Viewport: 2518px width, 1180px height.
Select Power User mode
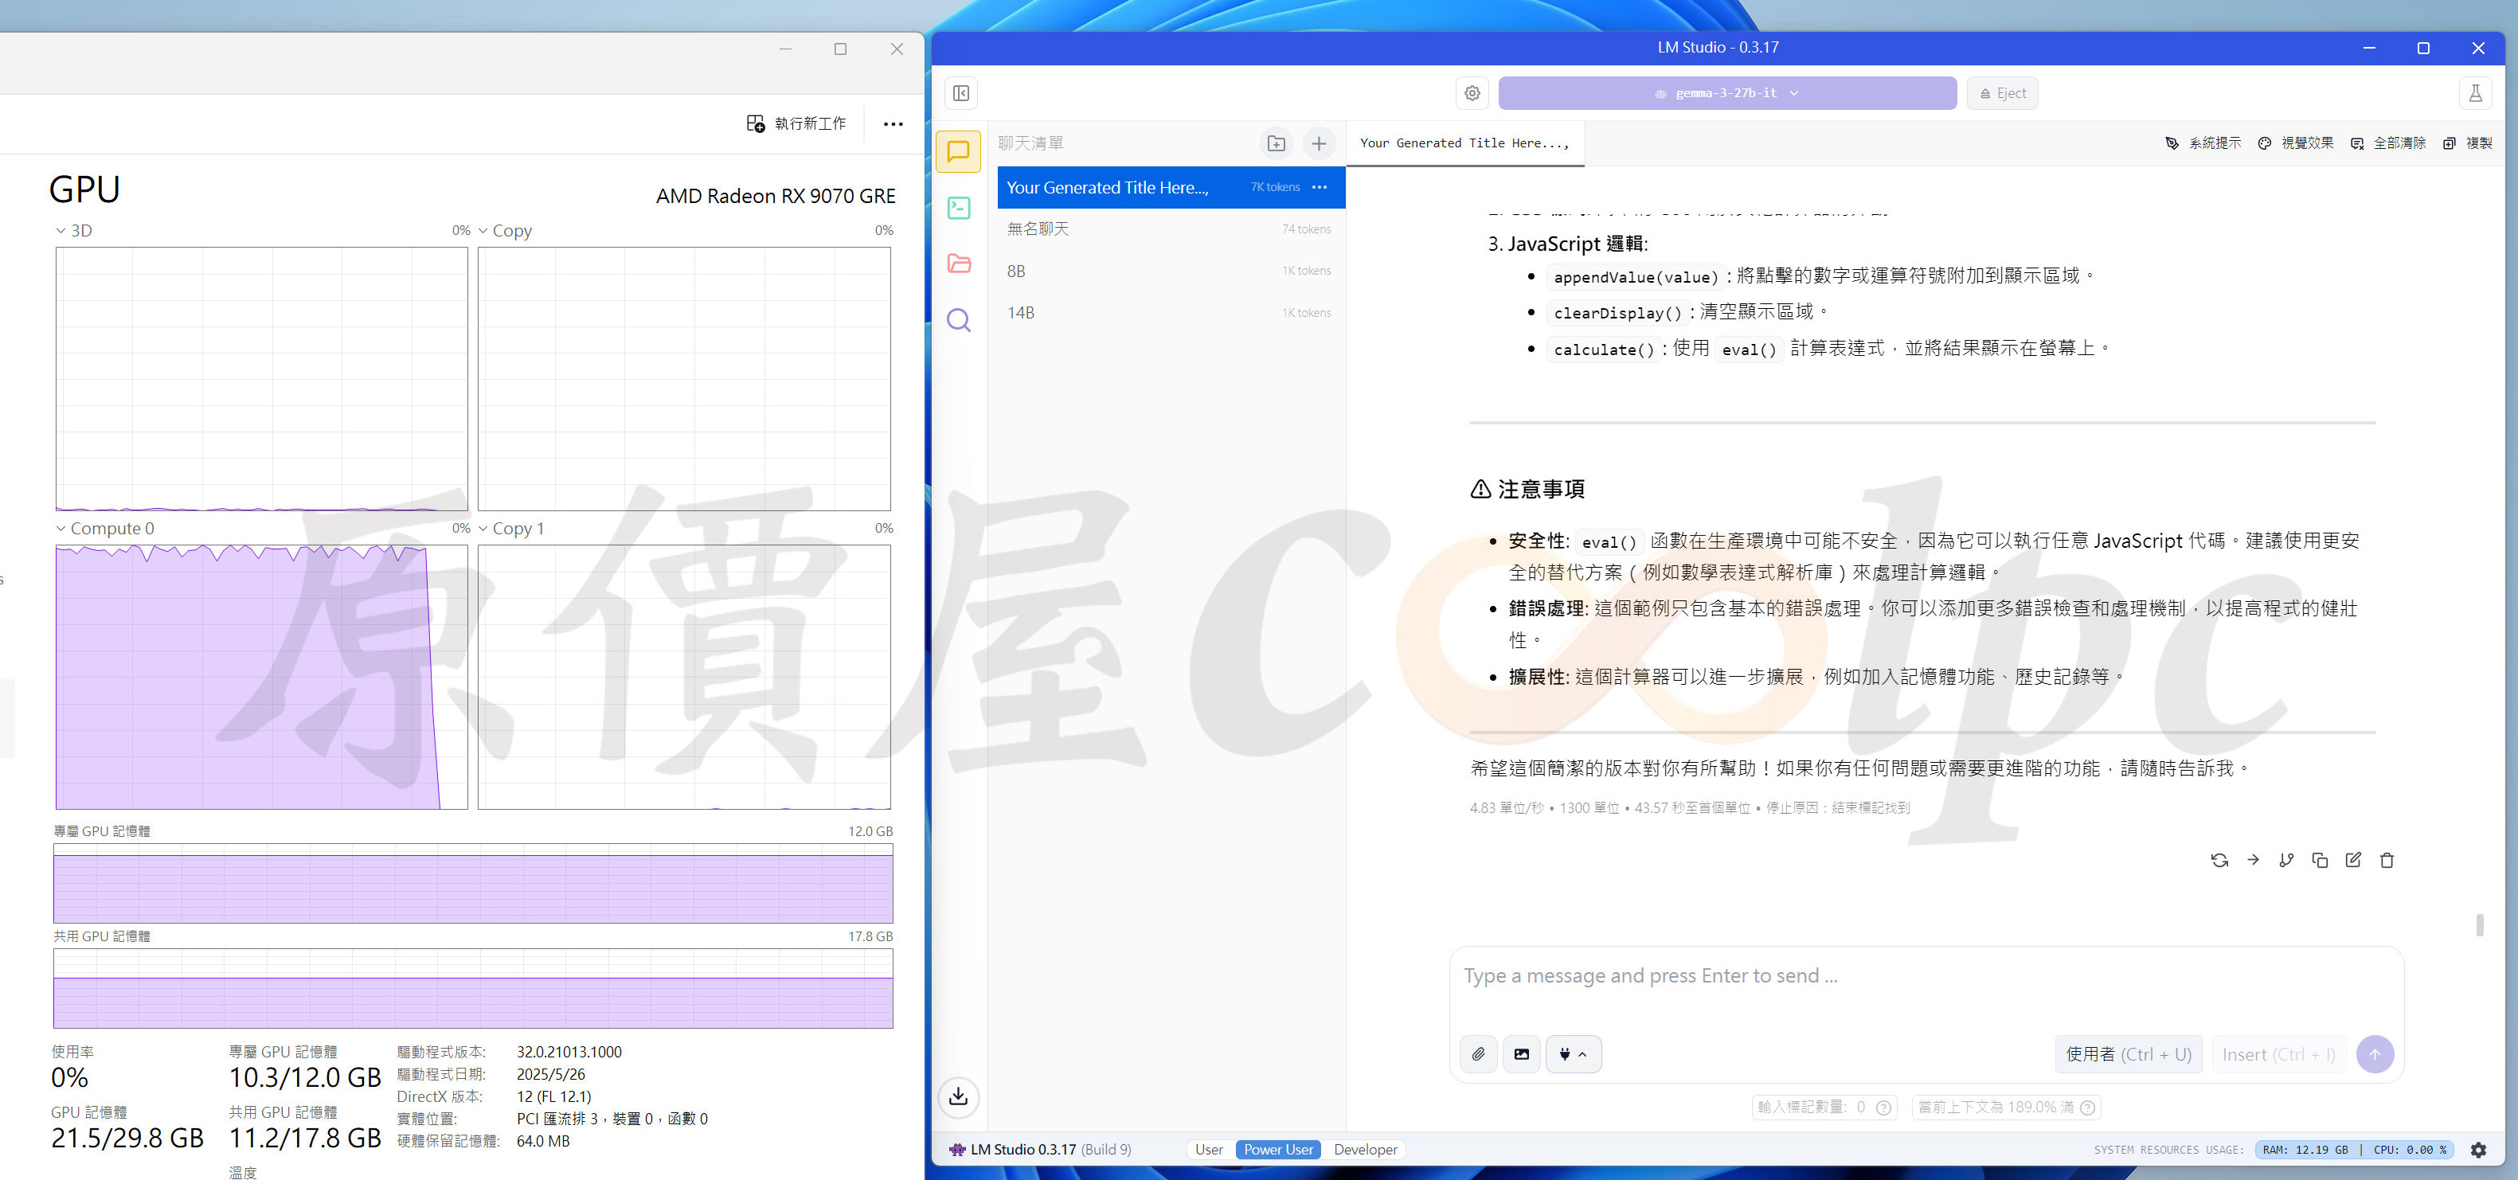pyautogui.click(x=1277, y=1150)
